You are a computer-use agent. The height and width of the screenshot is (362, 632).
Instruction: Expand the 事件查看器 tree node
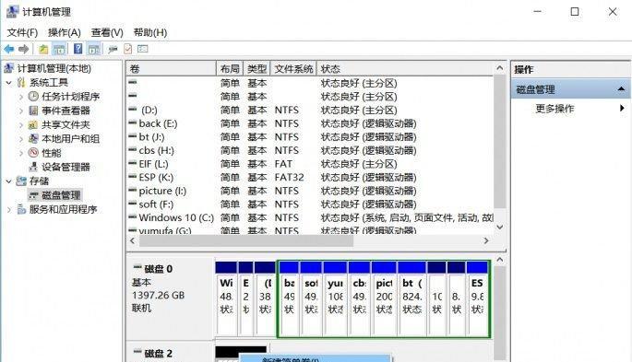pos(21,111)
